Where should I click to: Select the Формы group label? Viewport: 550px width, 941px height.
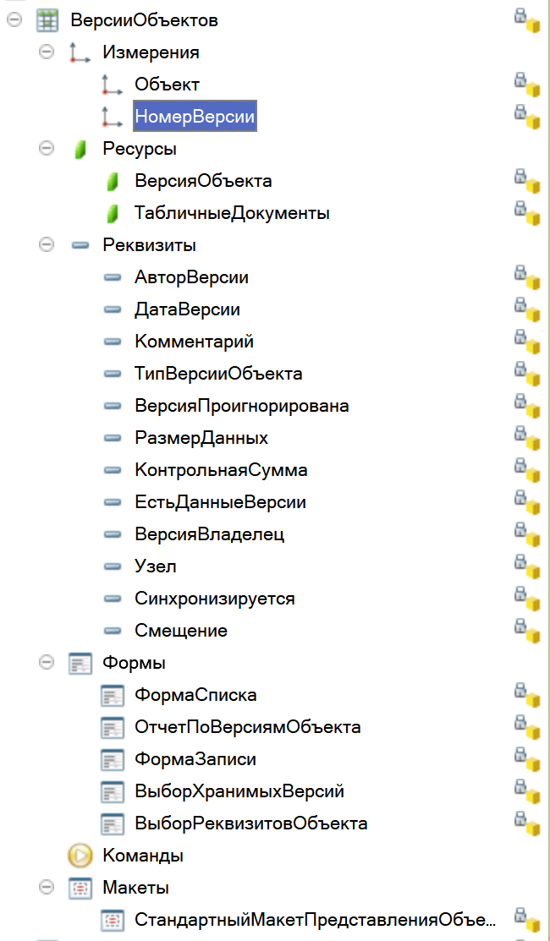point(135,663)
